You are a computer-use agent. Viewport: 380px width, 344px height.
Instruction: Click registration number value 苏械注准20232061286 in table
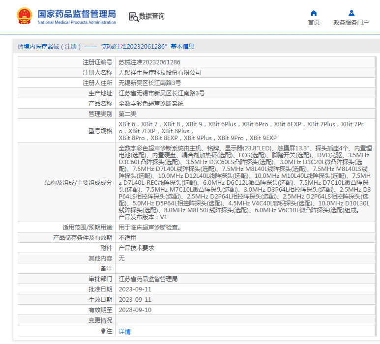[x=149, y=62]
